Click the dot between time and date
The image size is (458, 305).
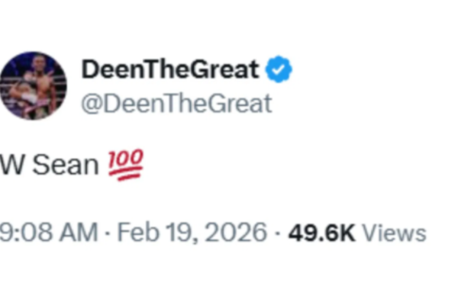point(105,233)
